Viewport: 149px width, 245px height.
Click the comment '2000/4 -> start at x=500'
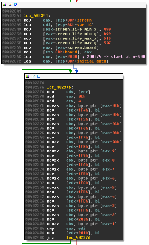(x=116, y=57)
